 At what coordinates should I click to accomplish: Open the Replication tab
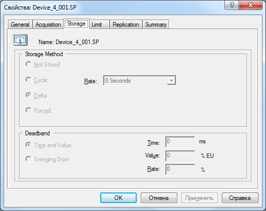tap(126, 25)
